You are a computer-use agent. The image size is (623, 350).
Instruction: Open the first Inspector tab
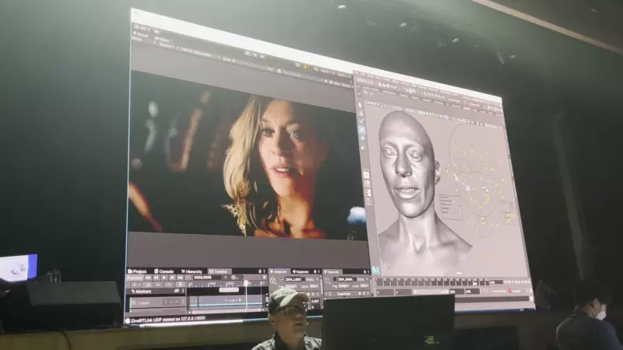click(280, 271)
